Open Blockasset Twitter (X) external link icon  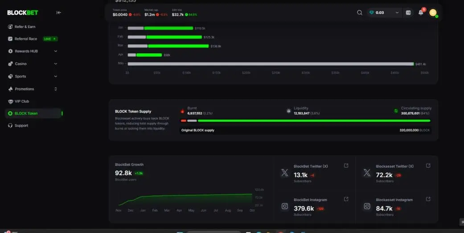point(428,166)
